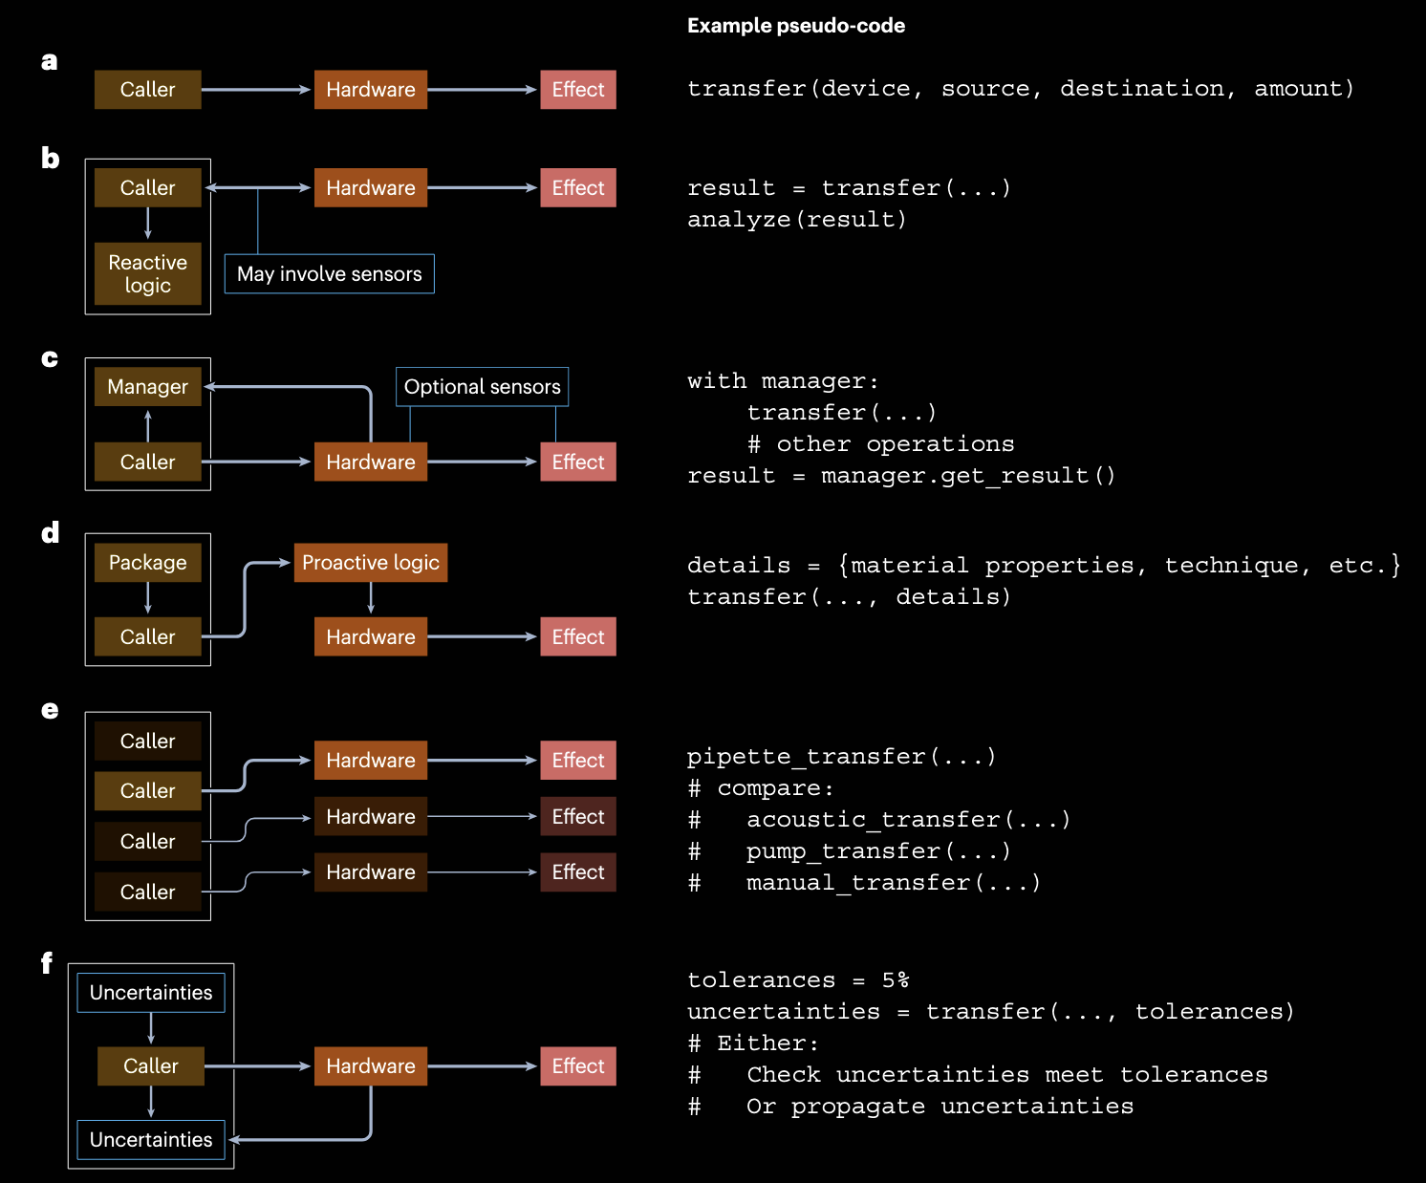The image size is (1426, 1183).
Task: Select the May involve sensors label
Action: click(329, 274)
